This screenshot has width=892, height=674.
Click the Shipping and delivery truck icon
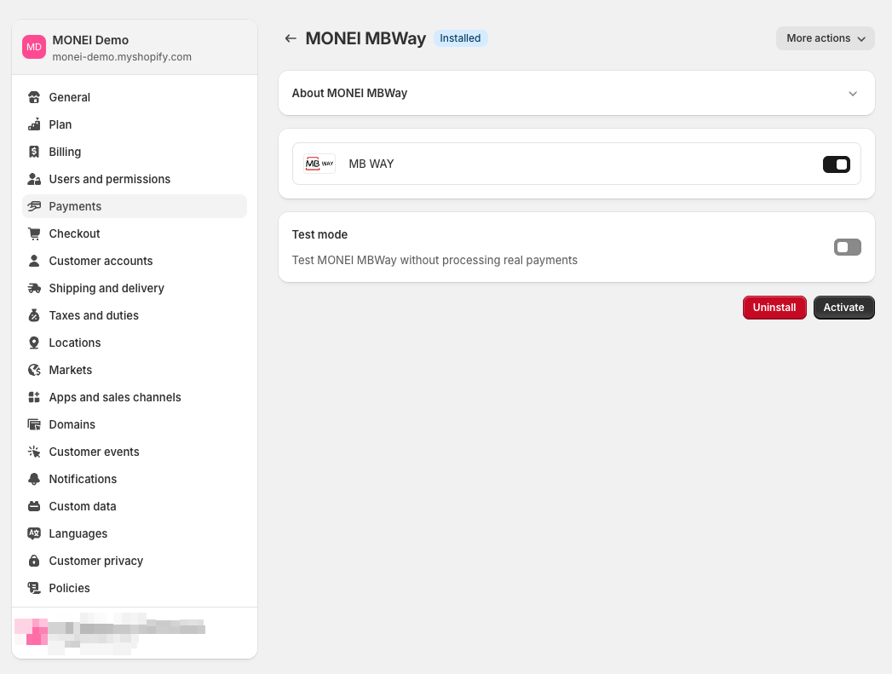[x=34, y=288]
